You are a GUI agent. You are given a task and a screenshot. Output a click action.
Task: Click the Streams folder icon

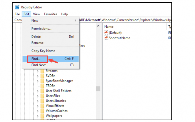coord(42,71)
